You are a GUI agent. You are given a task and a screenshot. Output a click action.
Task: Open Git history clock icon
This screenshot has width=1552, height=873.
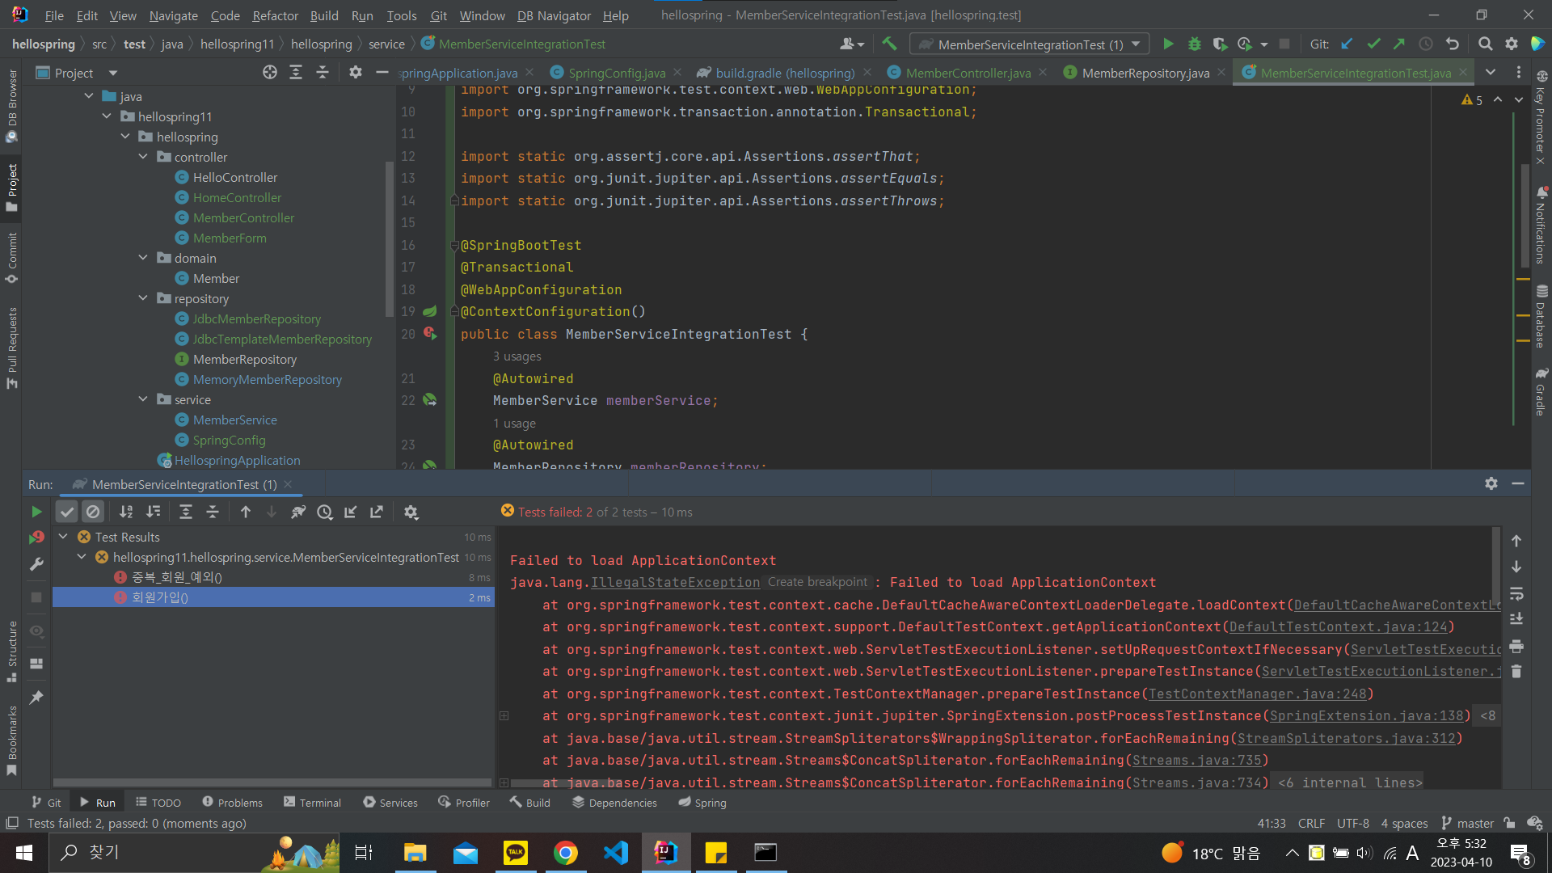1426,44
